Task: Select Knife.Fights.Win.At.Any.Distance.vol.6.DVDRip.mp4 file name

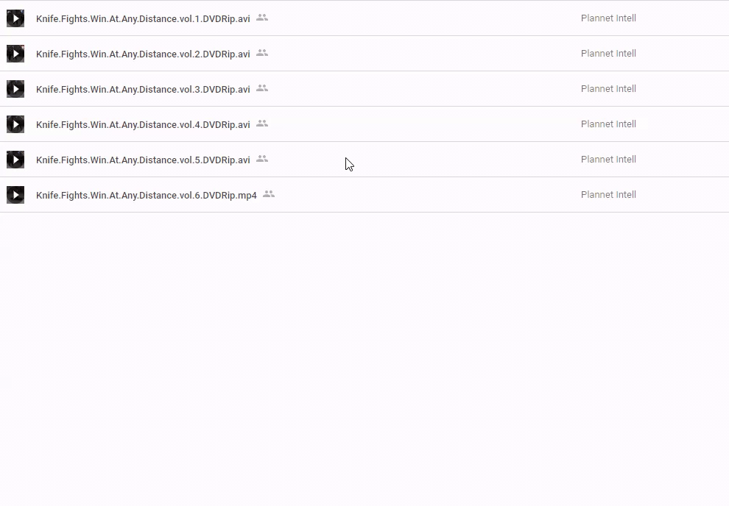Action: pyautogui.click(x=147, y=196)
